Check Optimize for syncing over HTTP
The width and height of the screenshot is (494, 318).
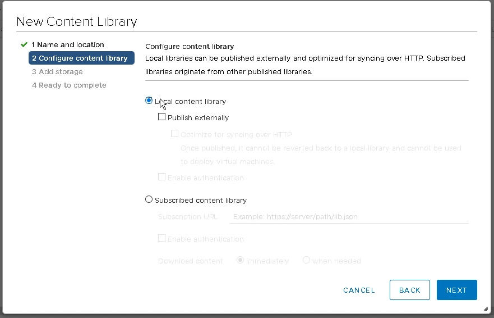coord(174,134)
